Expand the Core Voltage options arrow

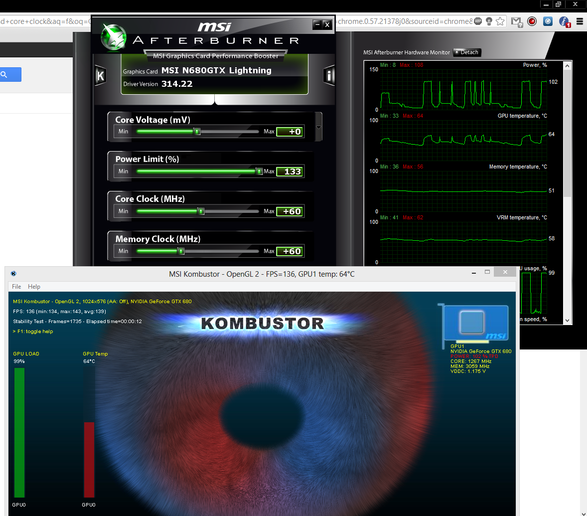(x=318, y=127)
